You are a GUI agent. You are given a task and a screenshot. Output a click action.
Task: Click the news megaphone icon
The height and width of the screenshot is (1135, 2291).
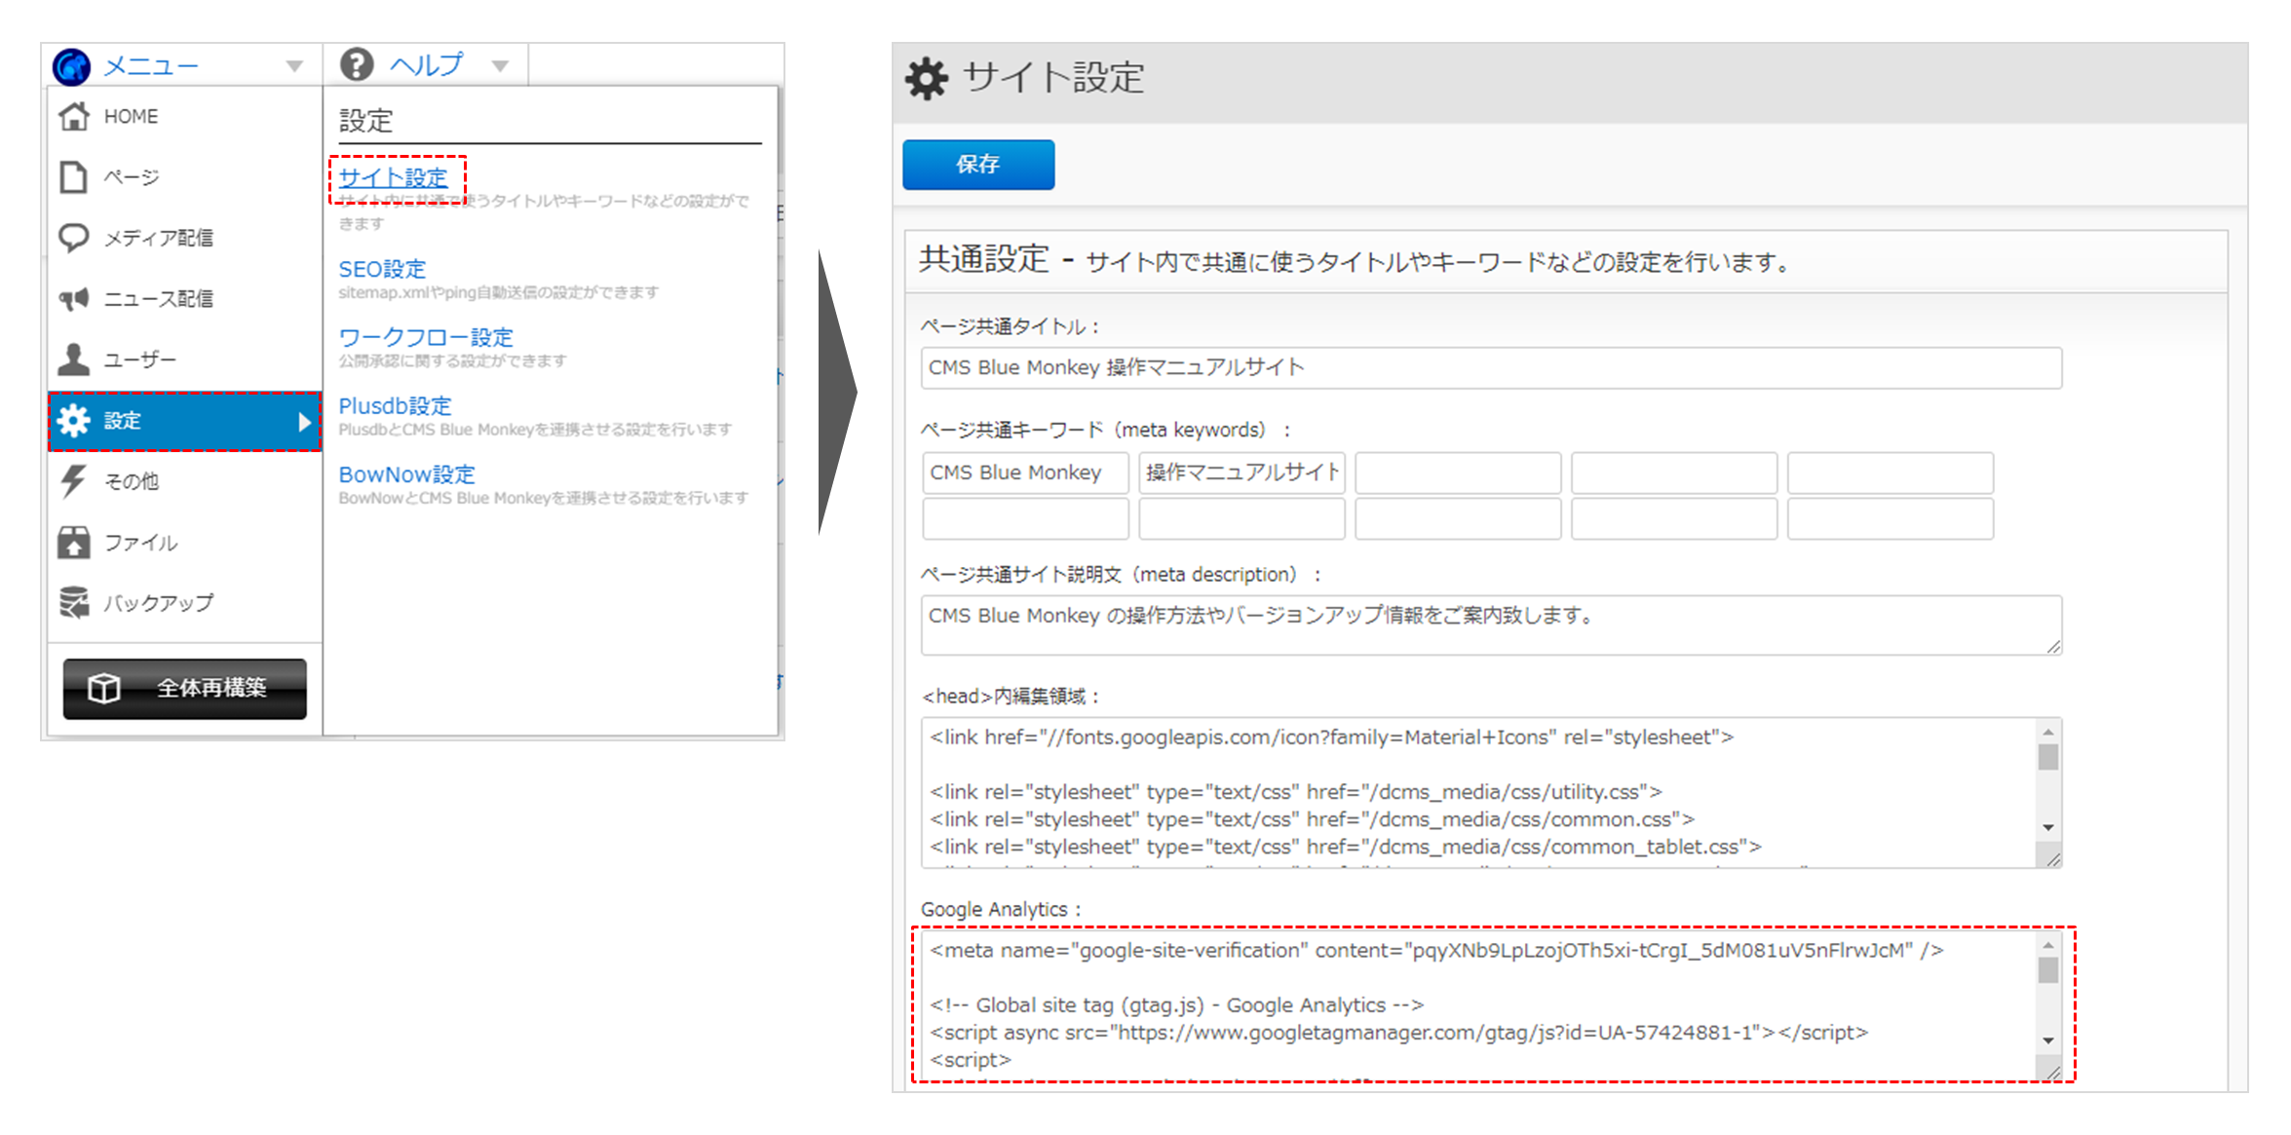(x=74, y=299)
